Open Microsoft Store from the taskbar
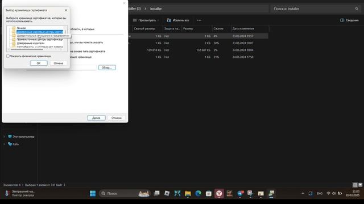Viewport: 364px width, 204px height. (x=209, y=193)
